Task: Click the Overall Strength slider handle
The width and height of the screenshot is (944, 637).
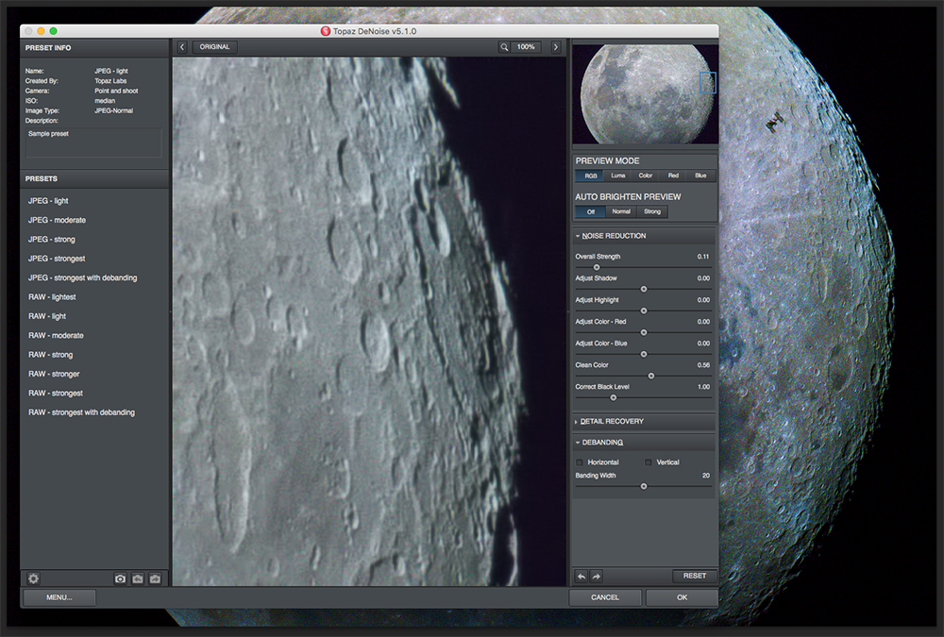Action: tap(597, 267)
